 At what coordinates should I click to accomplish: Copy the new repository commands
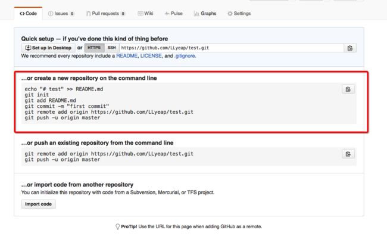[x=348, y=89]
